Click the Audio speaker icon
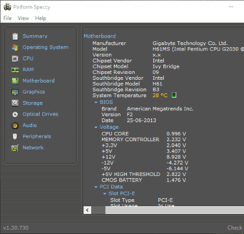Image resolution: width=244 pixels, height=234 pixels. tap(15, 125)
